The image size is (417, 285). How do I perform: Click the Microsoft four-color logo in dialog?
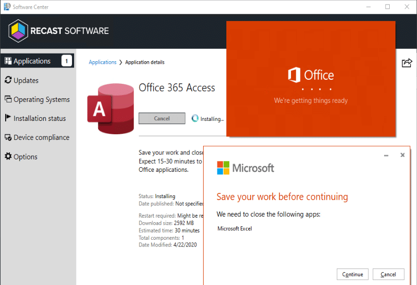coord(223,168)
